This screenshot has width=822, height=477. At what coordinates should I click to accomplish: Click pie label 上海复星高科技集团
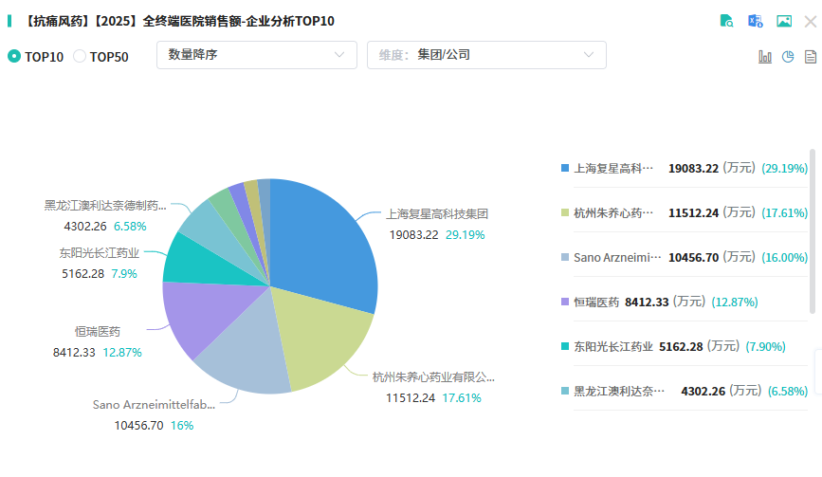(x=437, y=214)
